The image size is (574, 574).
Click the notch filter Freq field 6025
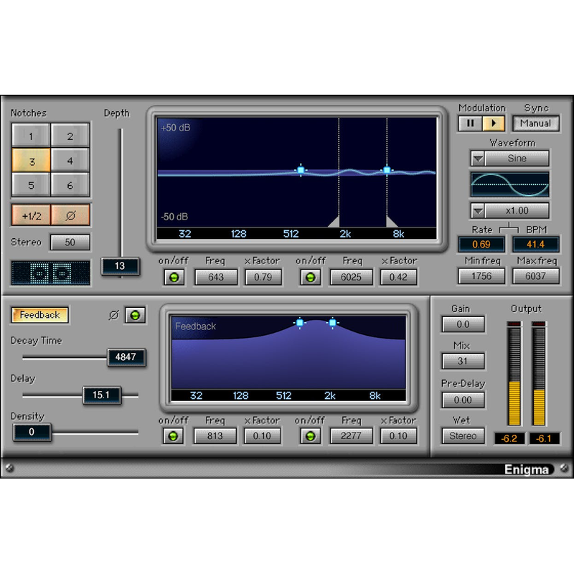(x=351, y=277)
